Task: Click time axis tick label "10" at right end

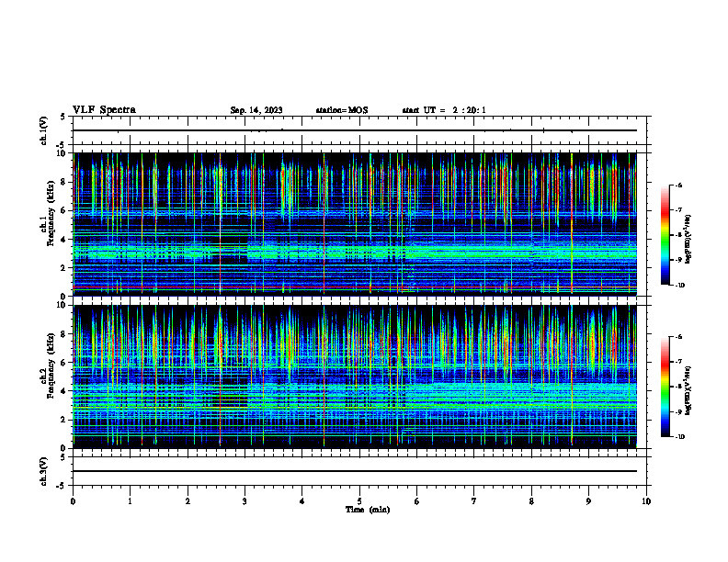Action: click(x=646, y=501)
